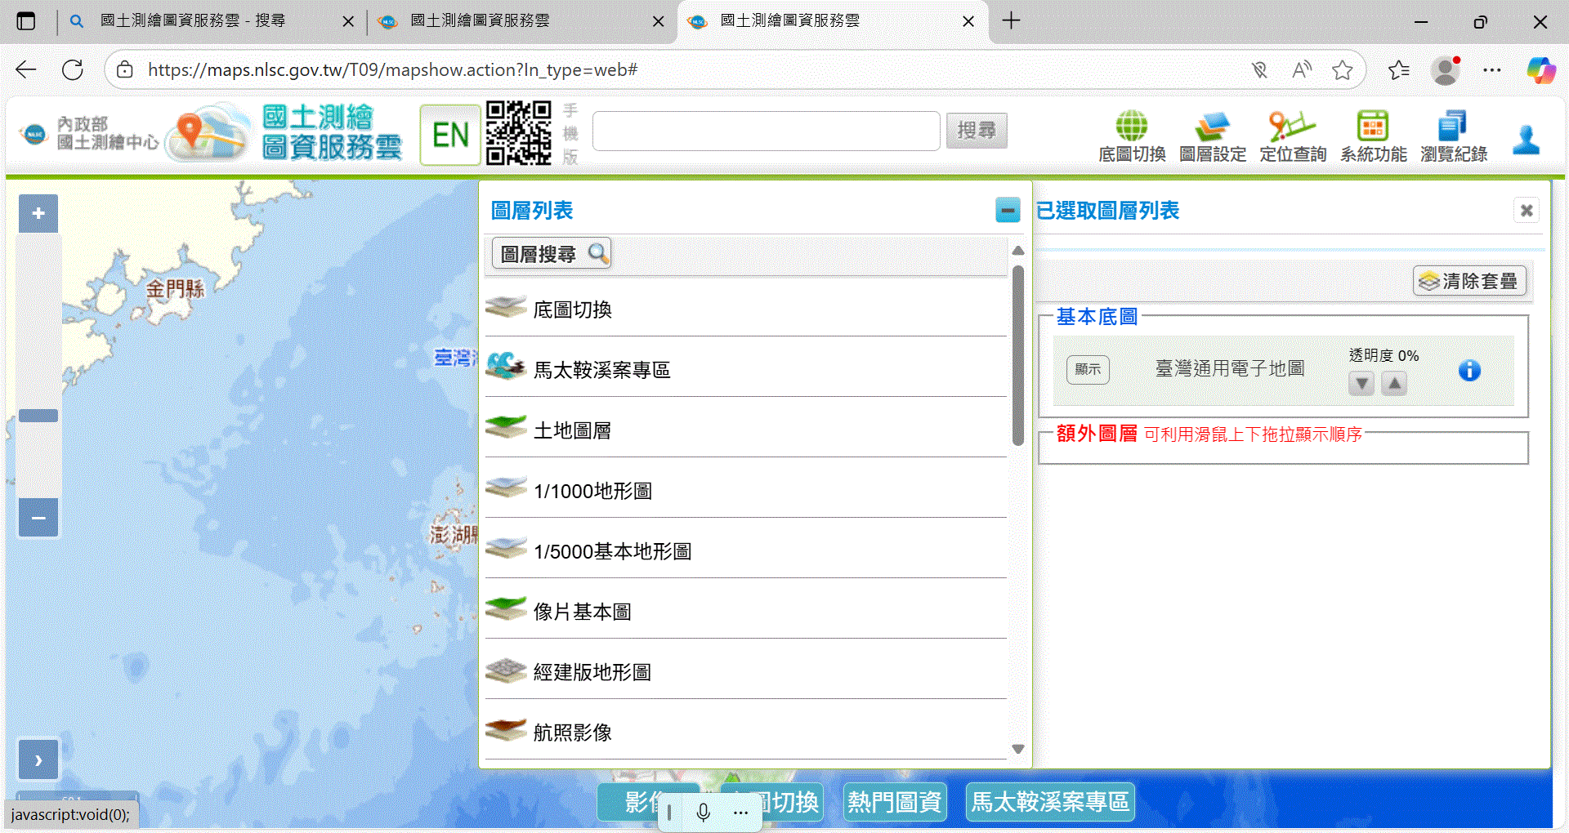
Task: Toggle the 顯示 button for the base map
Action: (1088, 369)
